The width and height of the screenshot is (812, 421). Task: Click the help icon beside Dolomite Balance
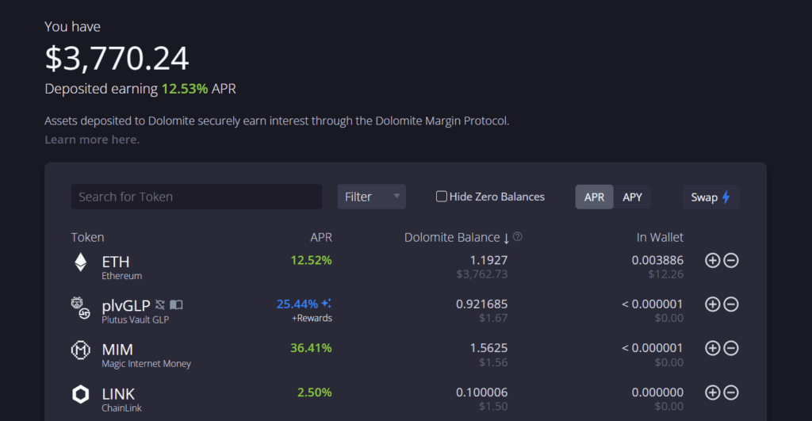pos(518,237)
